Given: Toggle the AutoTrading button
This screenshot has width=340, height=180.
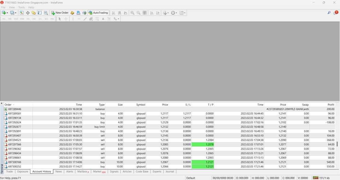Looking at the screenshot, I should coord(98,13).
